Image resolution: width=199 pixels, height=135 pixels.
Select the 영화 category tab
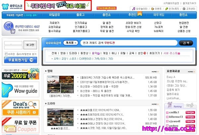[63, 53]
